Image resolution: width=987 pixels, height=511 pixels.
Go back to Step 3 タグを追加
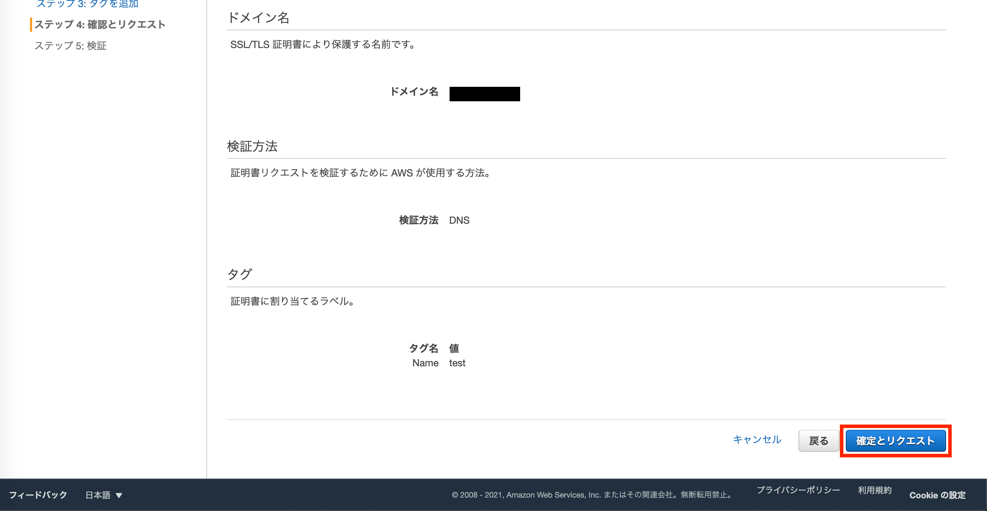[88, 4]
